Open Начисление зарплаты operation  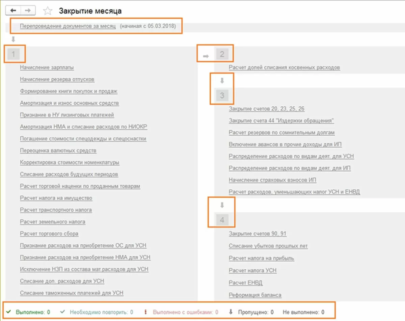(47, 68)
